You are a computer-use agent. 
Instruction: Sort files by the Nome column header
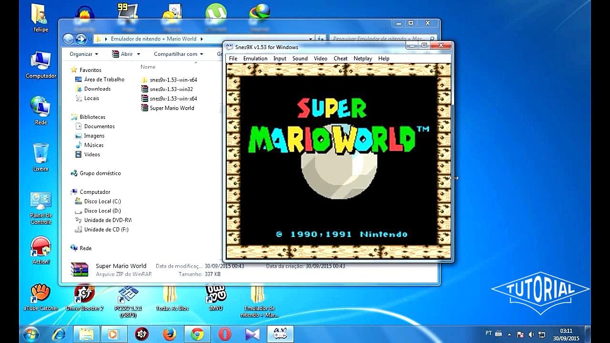148,67
